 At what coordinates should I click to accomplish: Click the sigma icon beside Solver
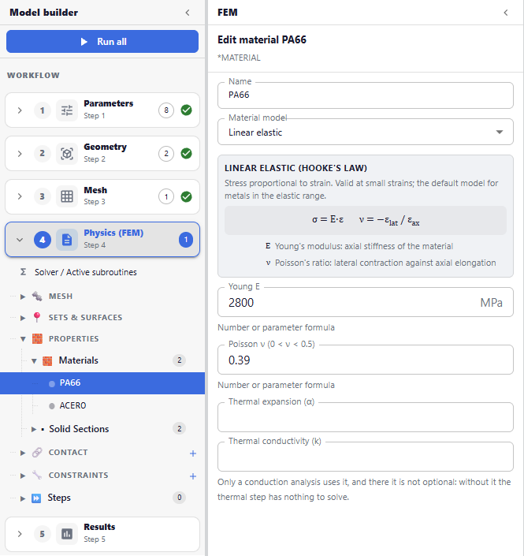(x=23, y=272)
